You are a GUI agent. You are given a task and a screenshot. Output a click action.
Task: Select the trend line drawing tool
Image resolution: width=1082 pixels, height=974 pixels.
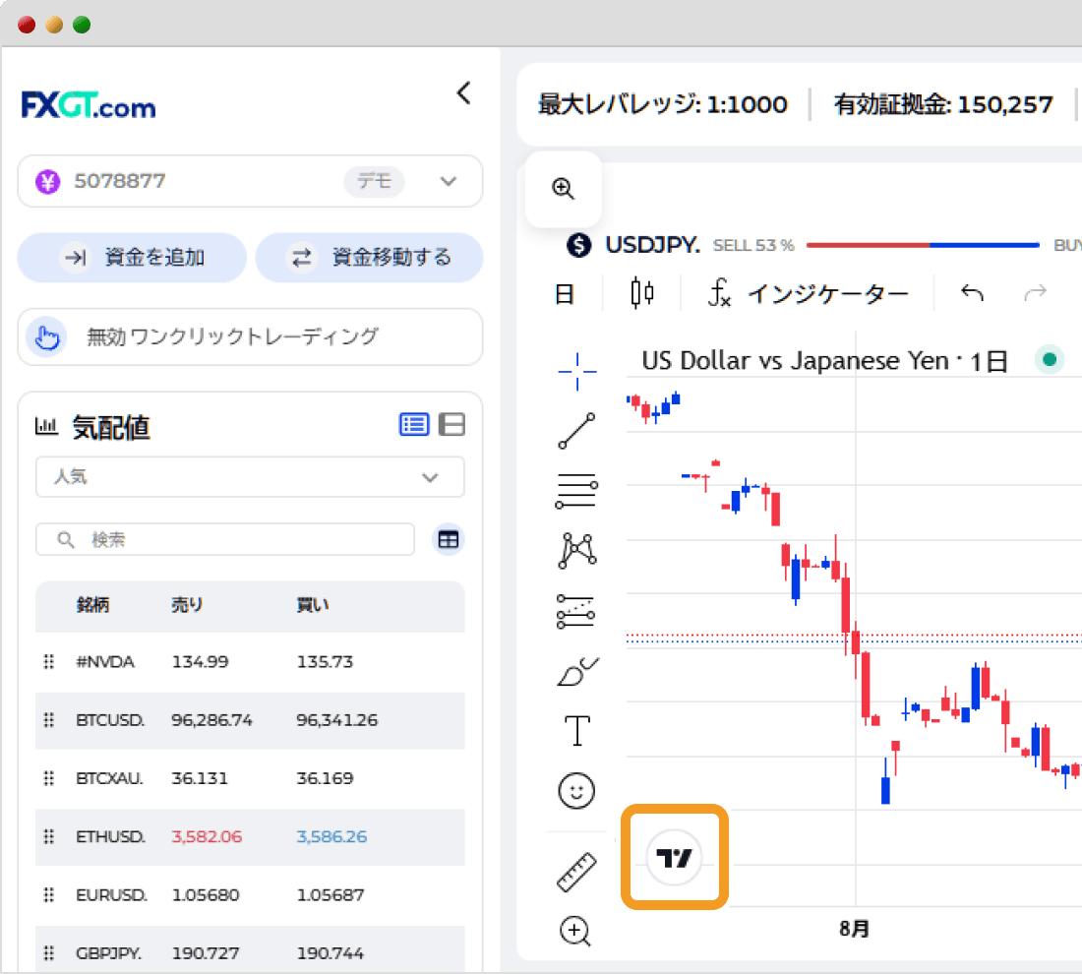577,431
